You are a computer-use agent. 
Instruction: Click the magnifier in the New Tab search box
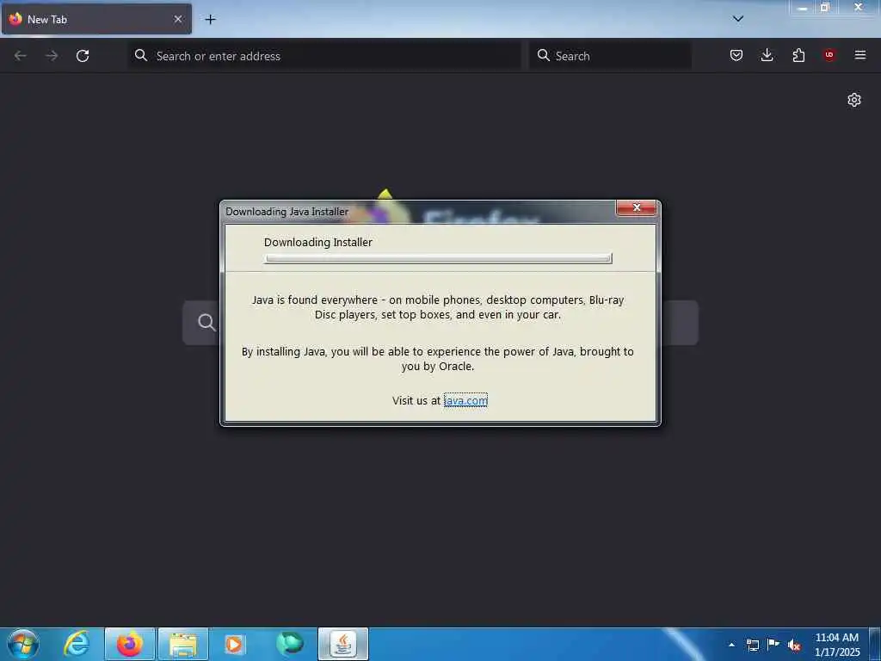click(x=206, y=322)
